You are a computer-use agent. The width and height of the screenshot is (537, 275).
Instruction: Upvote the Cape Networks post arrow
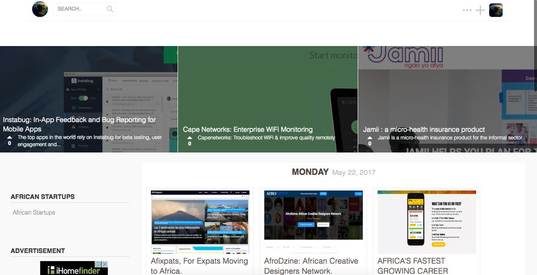[190, 138]
